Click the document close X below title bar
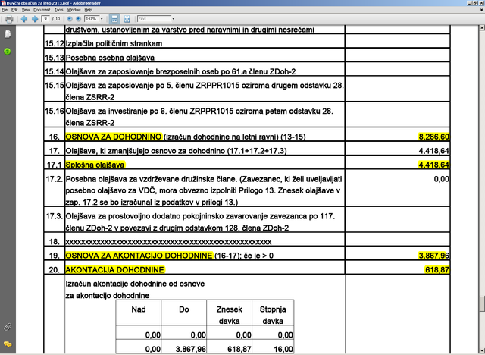The image size is (485, 355). pyautogui.click(x=481, y=10)
